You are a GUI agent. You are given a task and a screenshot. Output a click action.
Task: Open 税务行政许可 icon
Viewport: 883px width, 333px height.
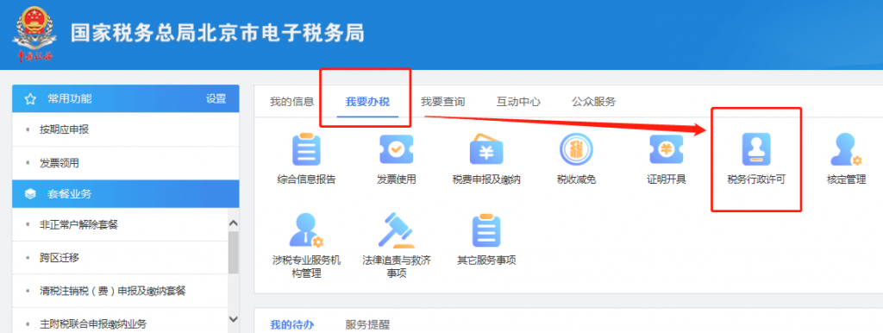(x=755, y=149)
